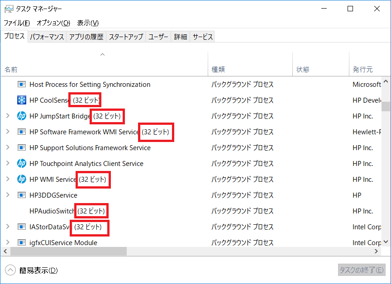Click the horizontal scrollbar thumb
This screenshot has height=284, width=391.
(68, 251)
